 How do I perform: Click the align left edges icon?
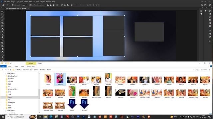coord(48,5)
